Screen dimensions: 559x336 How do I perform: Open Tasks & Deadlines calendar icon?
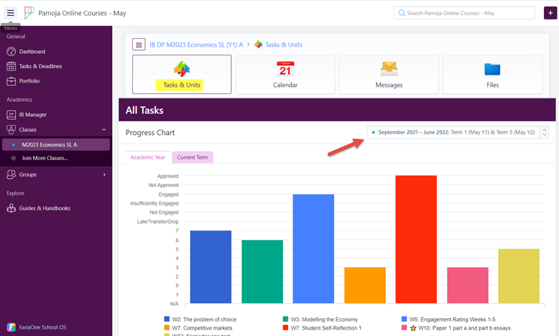pos(11,66)
